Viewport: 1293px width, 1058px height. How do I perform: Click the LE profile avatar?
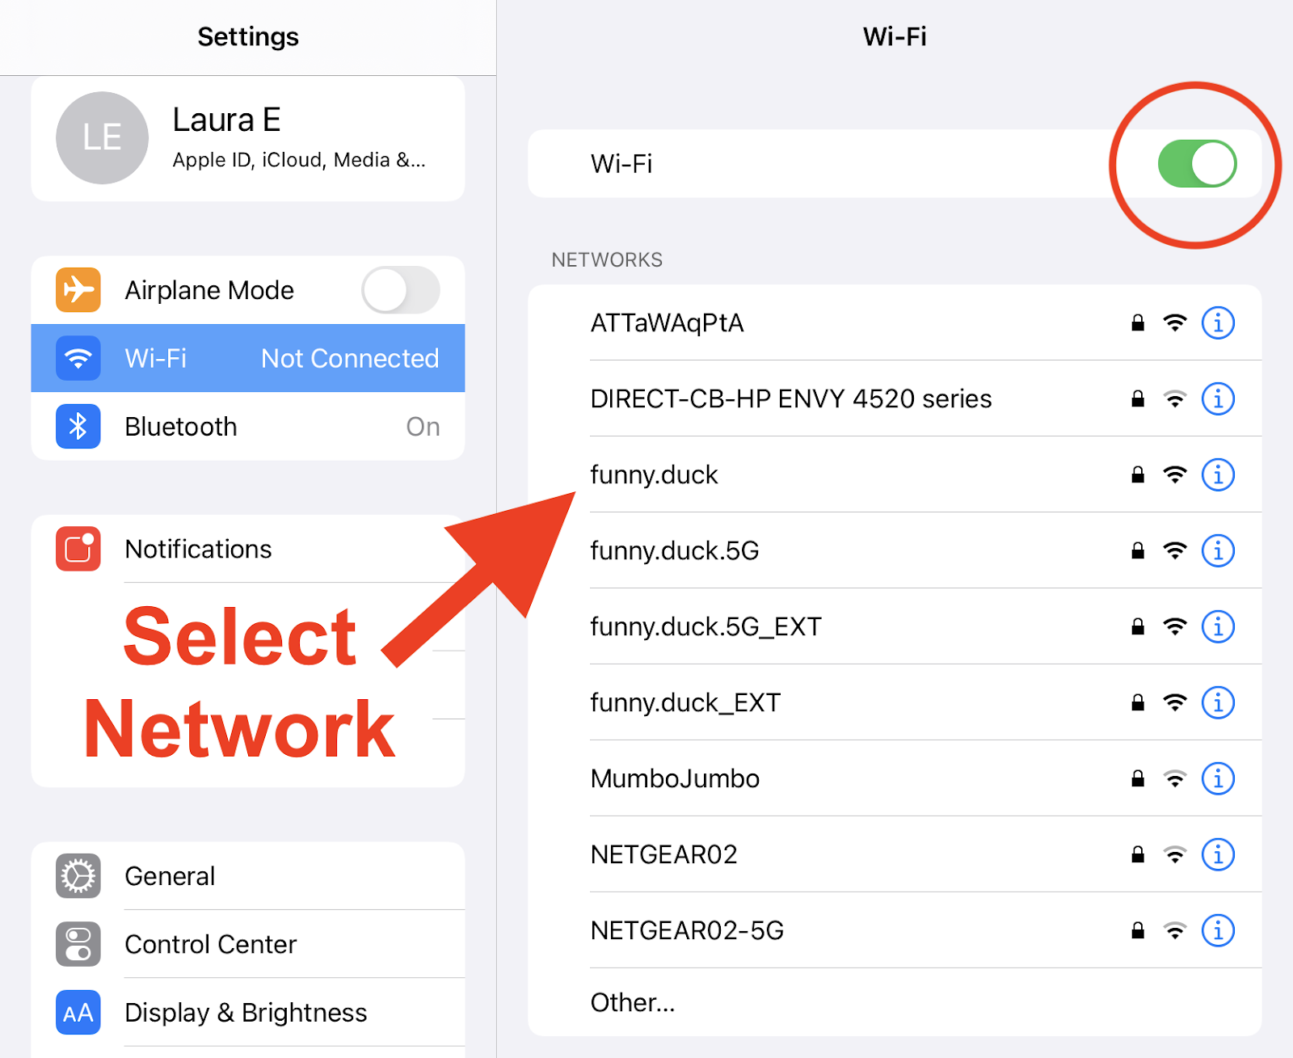(102, 138)
